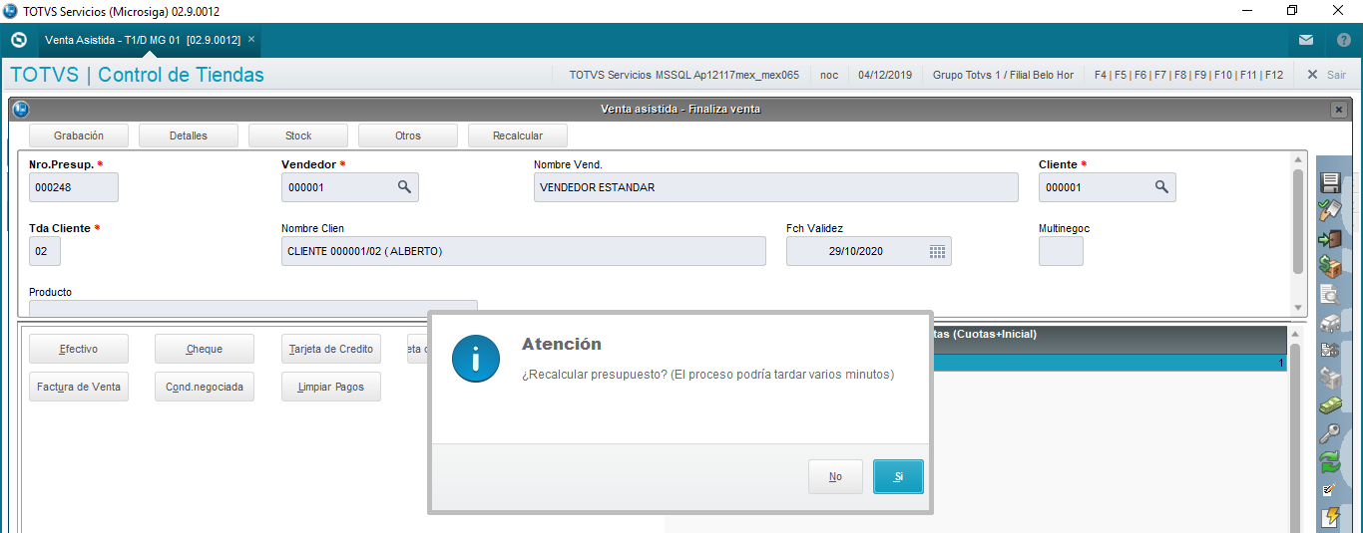
Task: Click the lightning bolt sidebar icon
Action: pyautogui.click(x=1330, y=517)
